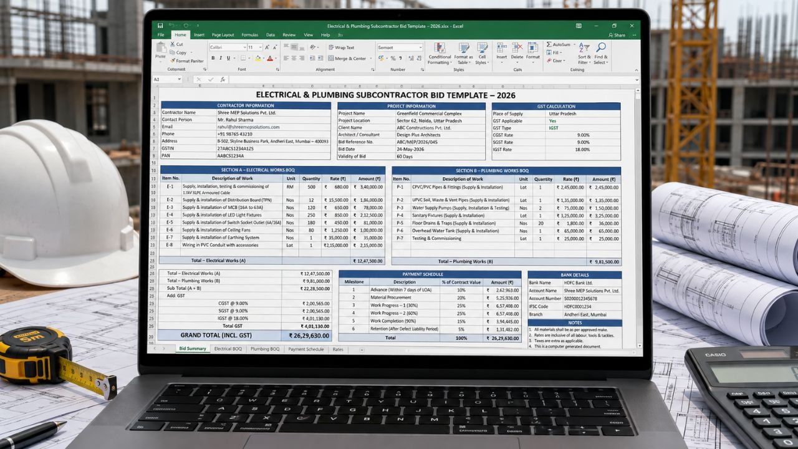Image resolution: width=798 pixels, height=449 pixels.
Task: Click the Name Box showing cell reference
Action: point(166,79)
